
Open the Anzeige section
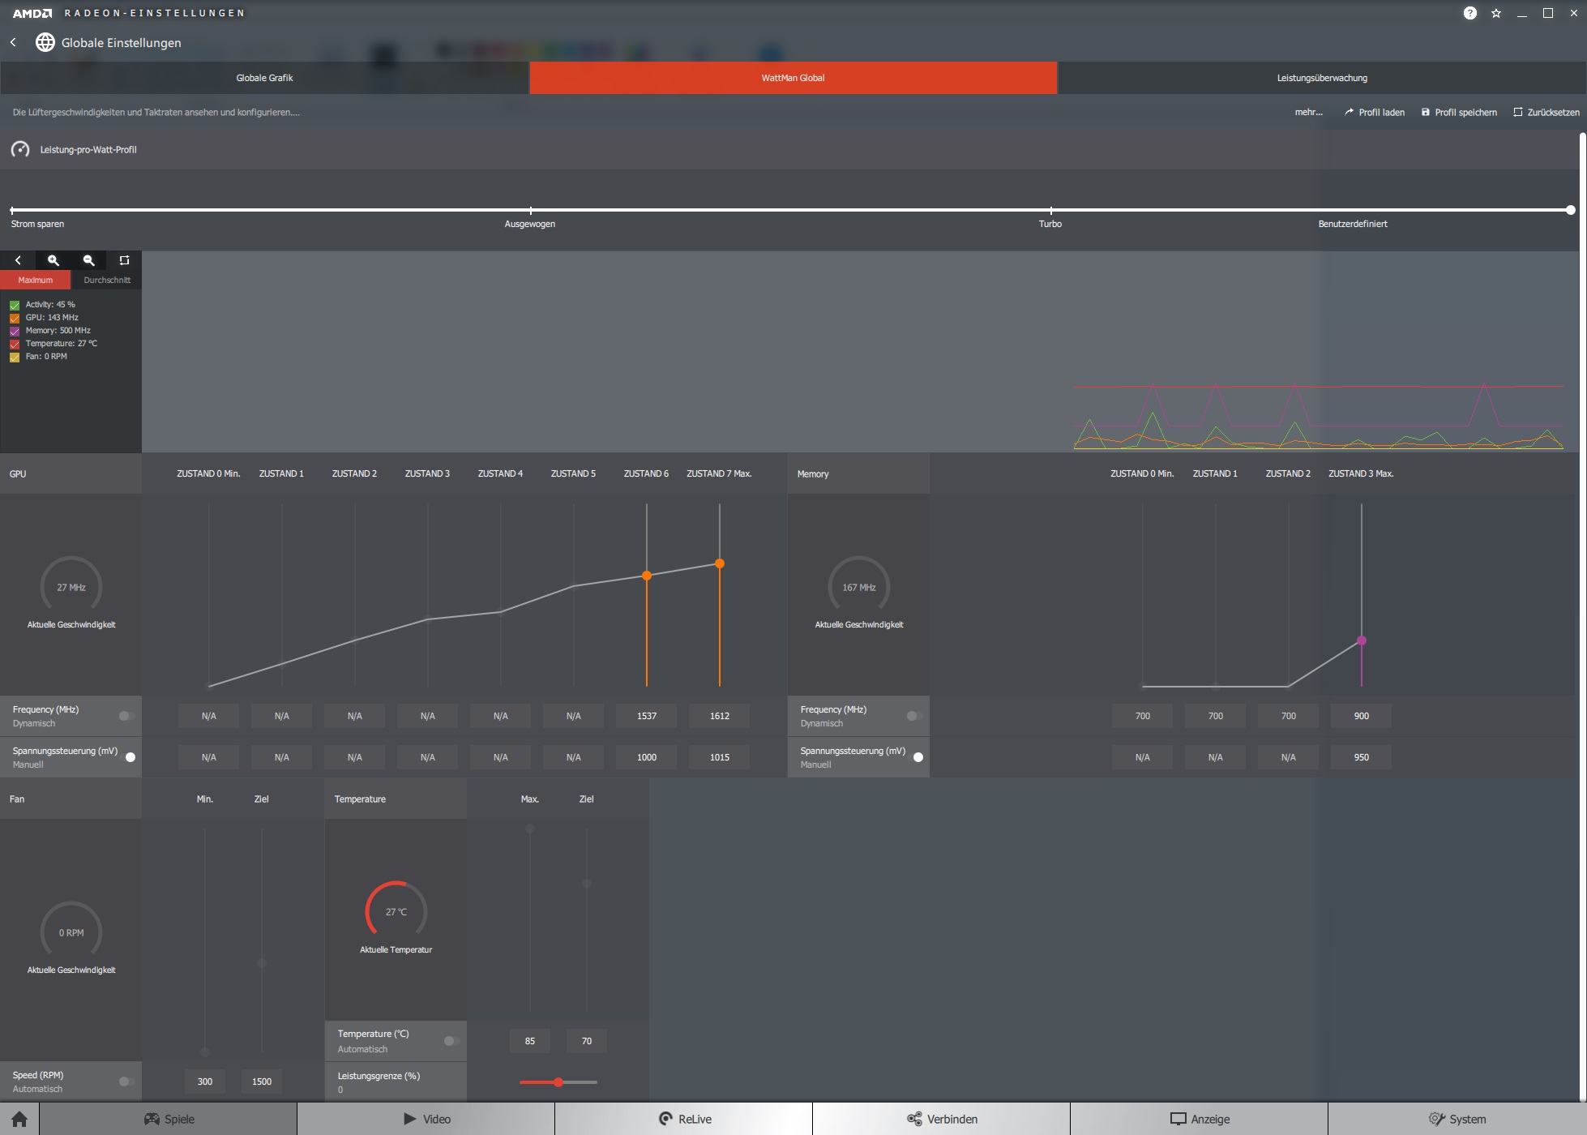coord(1199,1119)
